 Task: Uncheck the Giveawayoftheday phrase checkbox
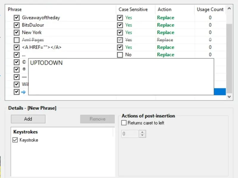point(16,18)
